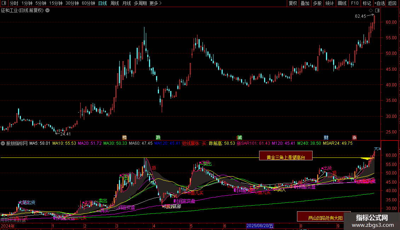Switch to the 周线 weekly period

(x=115, y=4)
